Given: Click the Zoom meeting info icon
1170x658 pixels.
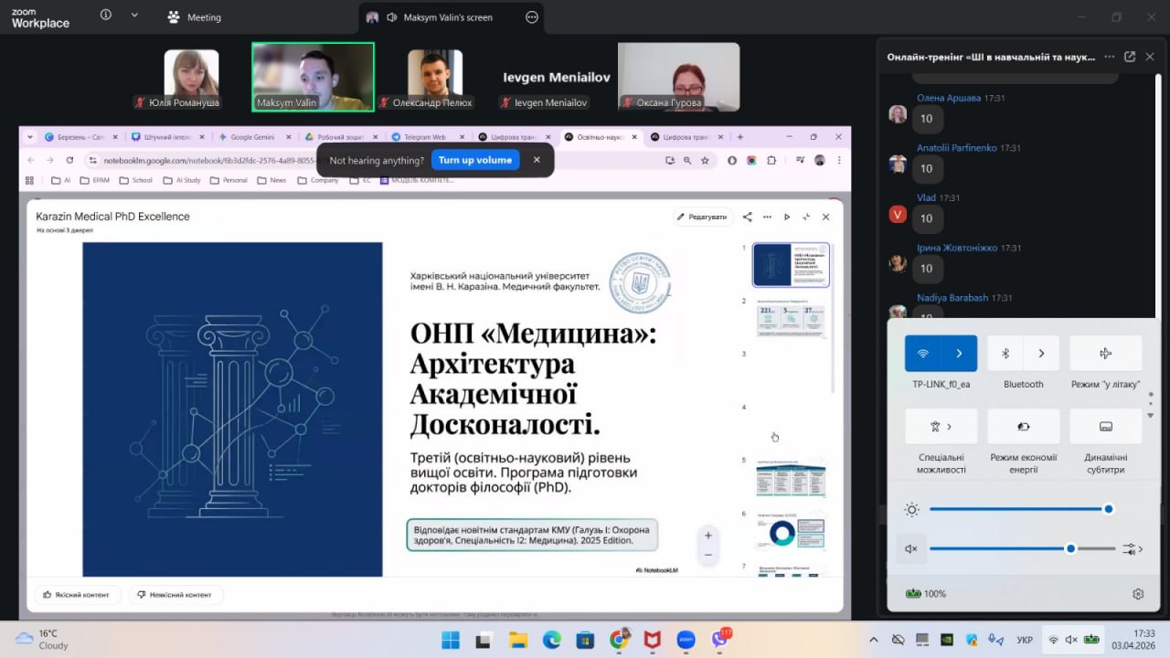Looking at the screenshot, I should (x=106, y=16).
